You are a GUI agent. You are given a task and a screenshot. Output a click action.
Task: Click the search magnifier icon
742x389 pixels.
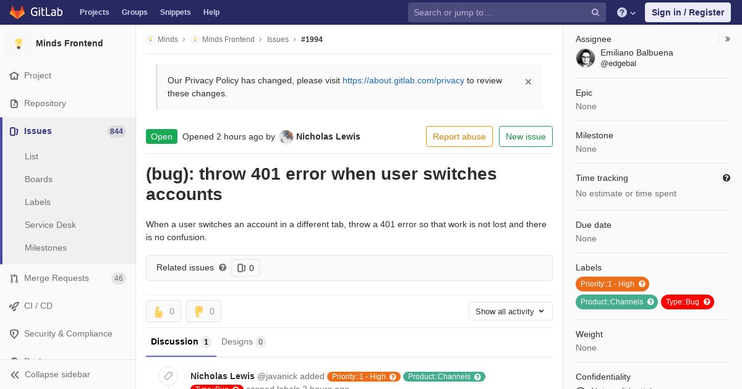pos(595,12)
